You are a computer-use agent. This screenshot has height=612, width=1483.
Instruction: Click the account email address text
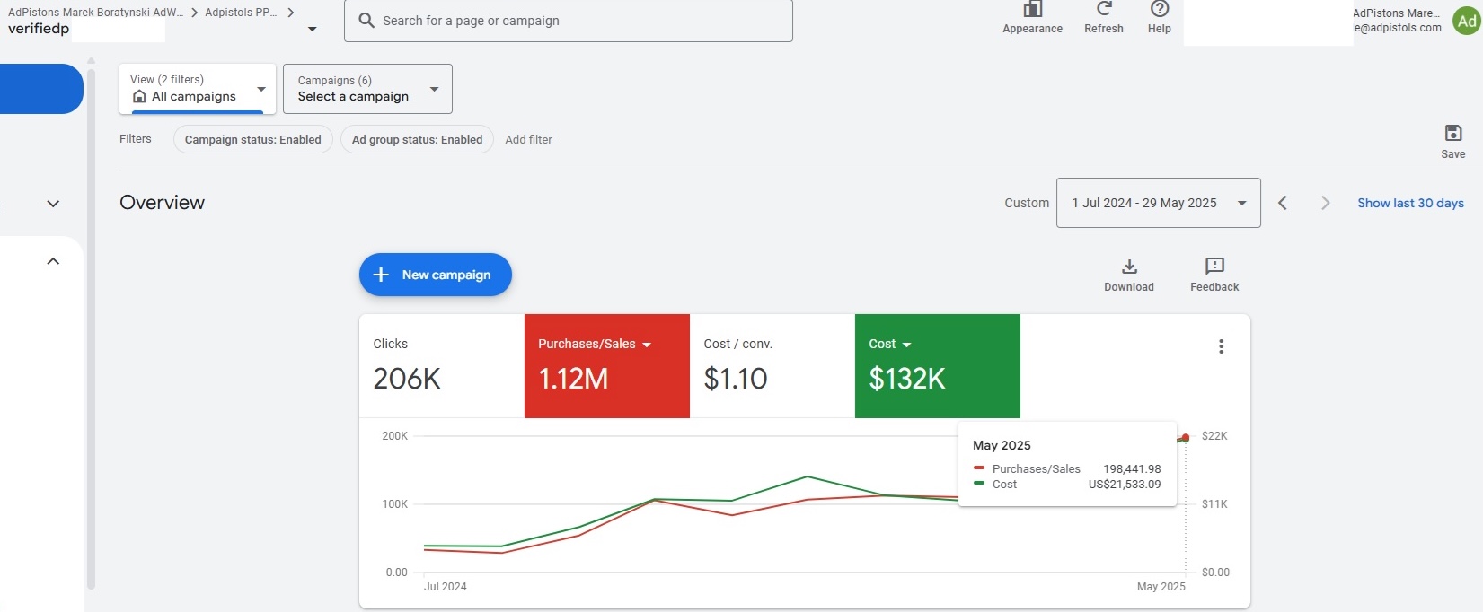[1398, 28]
